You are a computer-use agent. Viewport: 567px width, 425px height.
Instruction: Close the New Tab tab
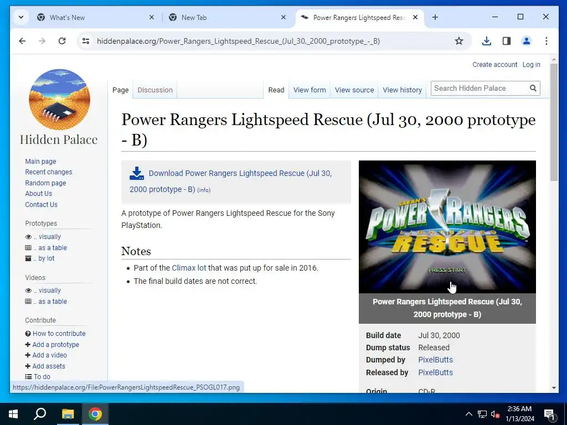pyautogui.click(x=283, y=17)
